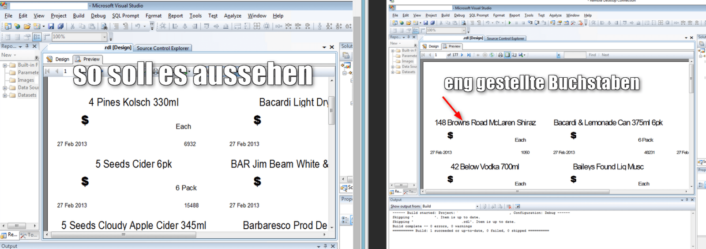Pin Report Data panel in left window
The image size is (706, 249).
coord(27,46)
